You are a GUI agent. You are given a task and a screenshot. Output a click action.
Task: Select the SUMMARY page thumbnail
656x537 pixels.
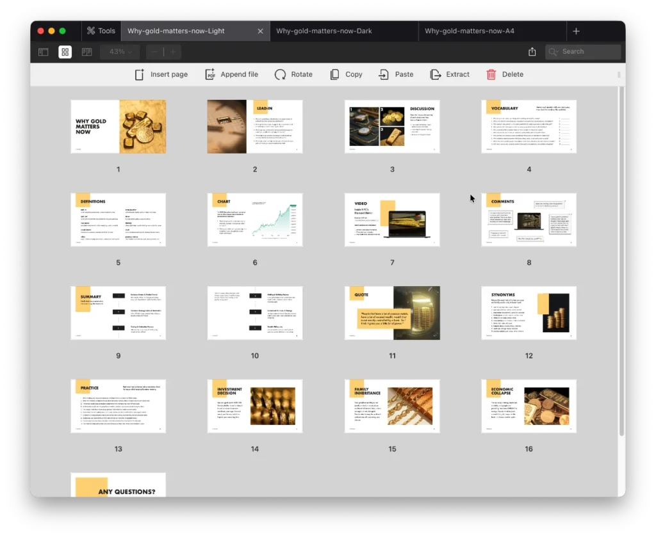118,312
